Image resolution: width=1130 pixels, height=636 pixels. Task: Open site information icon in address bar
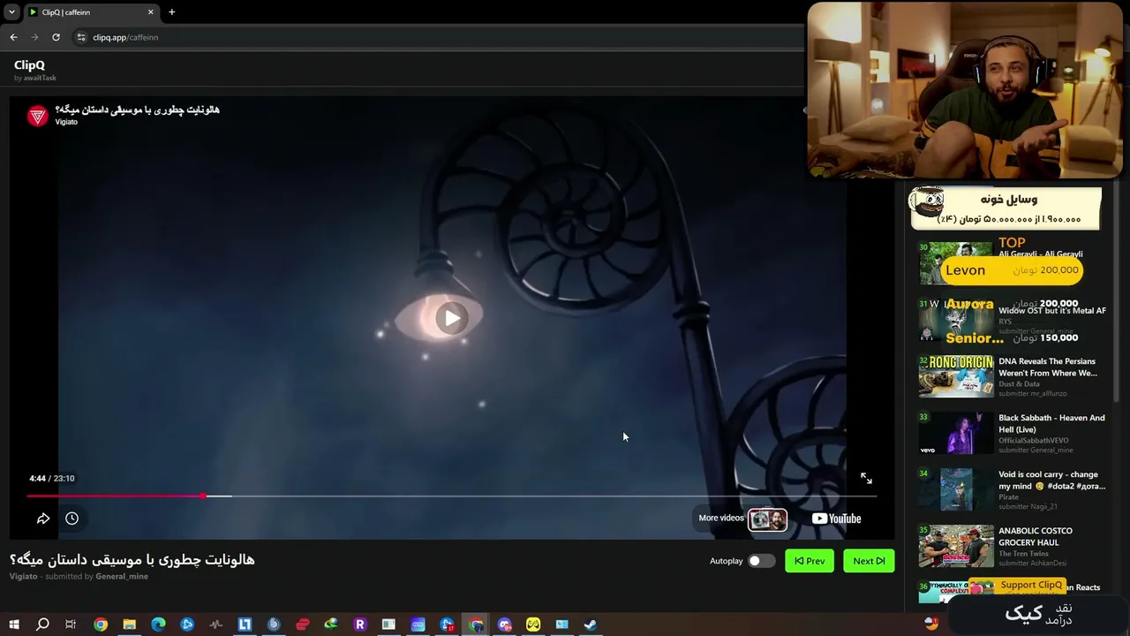coord(81,37)
